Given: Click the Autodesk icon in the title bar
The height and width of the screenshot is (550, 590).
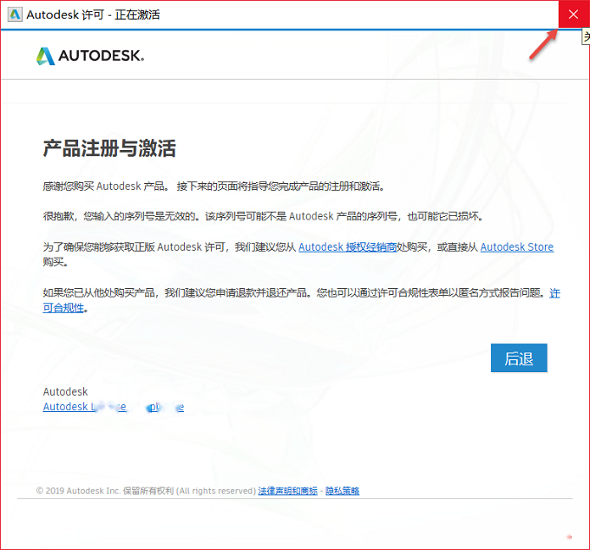Looking at the screenshot, I should click(15, 15).
